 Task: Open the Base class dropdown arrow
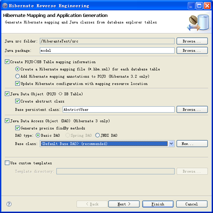(x=171, y=144)
